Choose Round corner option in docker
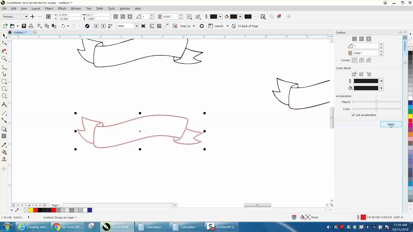Viewport: 413px width, 232px height. (361, 60)
